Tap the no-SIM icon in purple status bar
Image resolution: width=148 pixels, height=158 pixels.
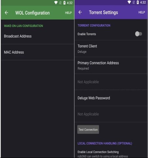click(134, 2)
